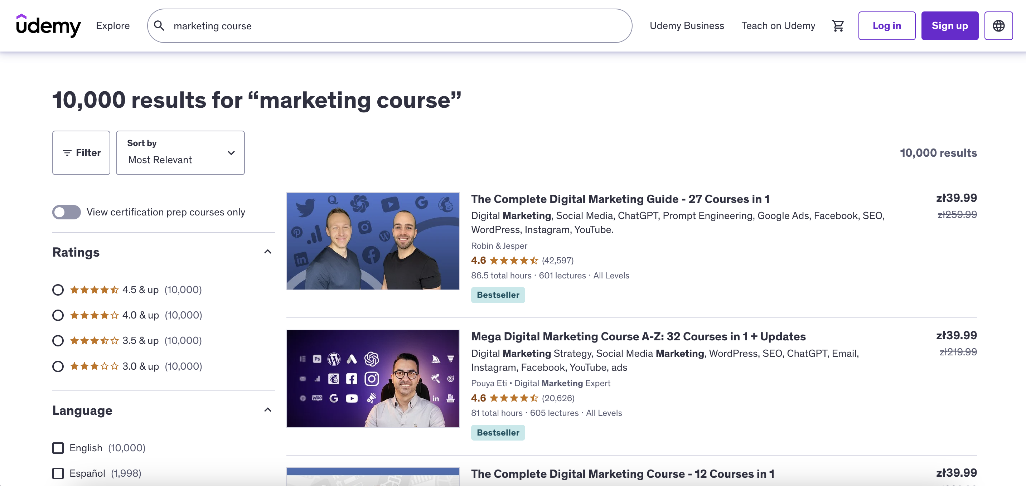Click the Filter button with funnel icon
This screenshot has height=486, width=1026.
pyautogui.click(x=81, y=152)
